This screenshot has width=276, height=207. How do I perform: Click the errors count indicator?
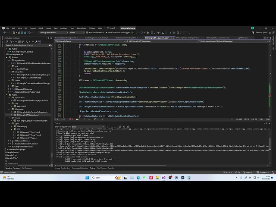pos(71,119)
